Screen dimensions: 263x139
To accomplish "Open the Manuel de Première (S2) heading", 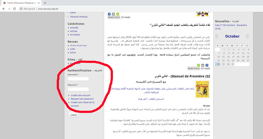I will [182, 76].
